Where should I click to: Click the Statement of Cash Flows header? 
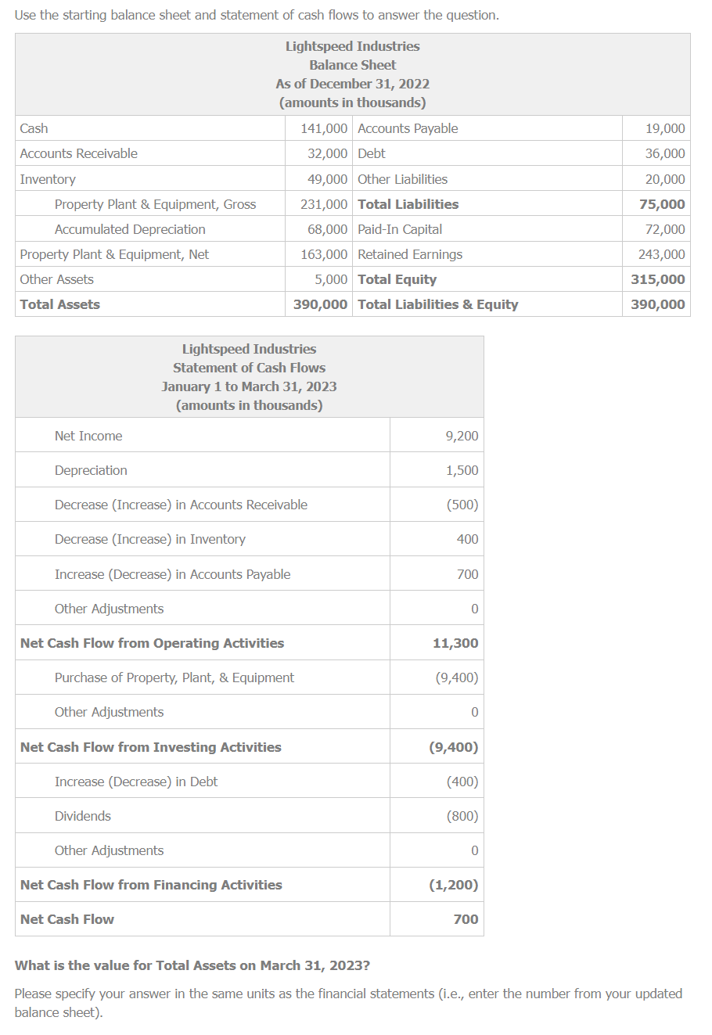248,367
